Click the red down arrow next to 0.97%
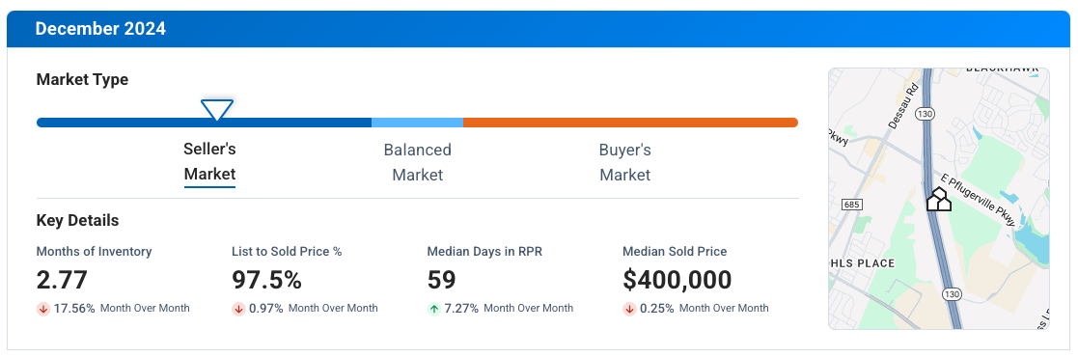Viewport: 1078px width, 357px height. click(x=237, y=309)
